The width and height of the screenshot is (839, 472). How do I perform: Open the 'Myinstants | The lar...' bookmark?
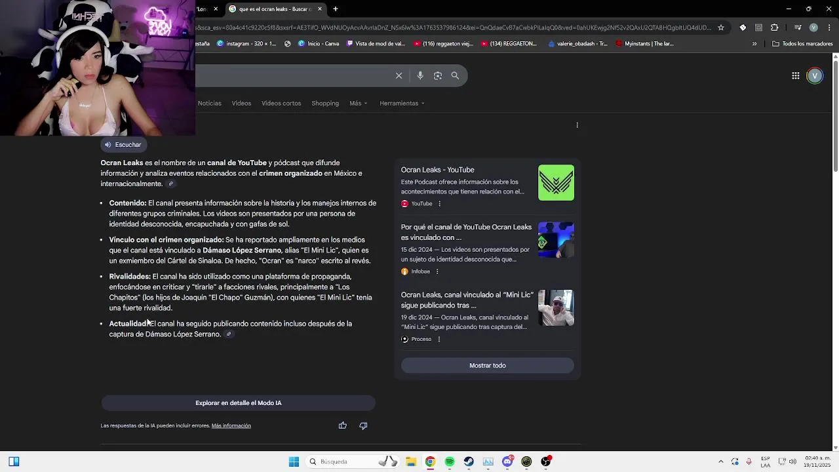point(644,44)
